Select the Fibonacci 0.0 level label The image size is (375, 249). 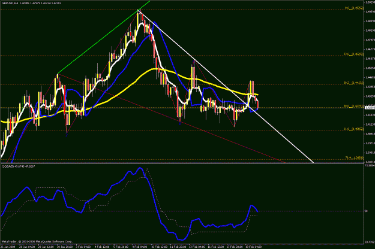[354, 8]
